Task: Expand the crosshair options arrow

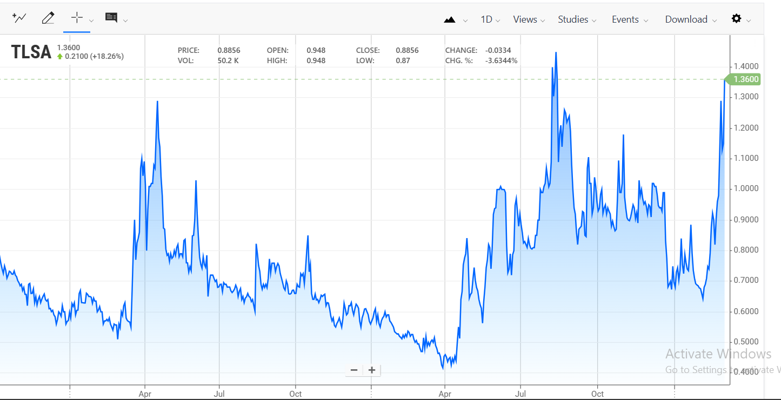Action: point(91,21)
